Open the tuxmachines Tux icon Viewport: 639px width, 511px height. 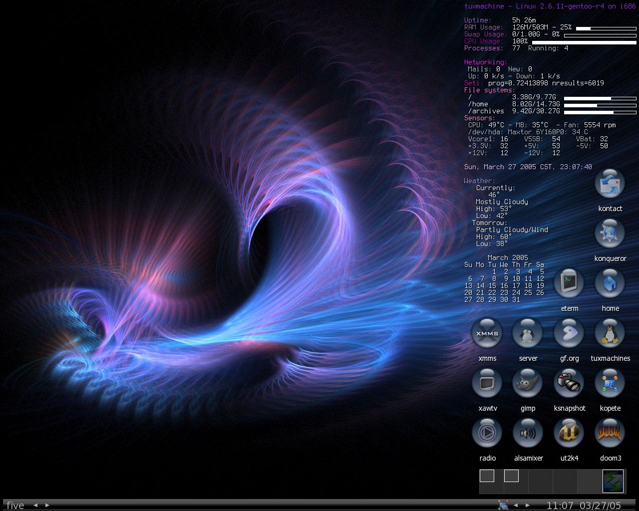(610, 333)
